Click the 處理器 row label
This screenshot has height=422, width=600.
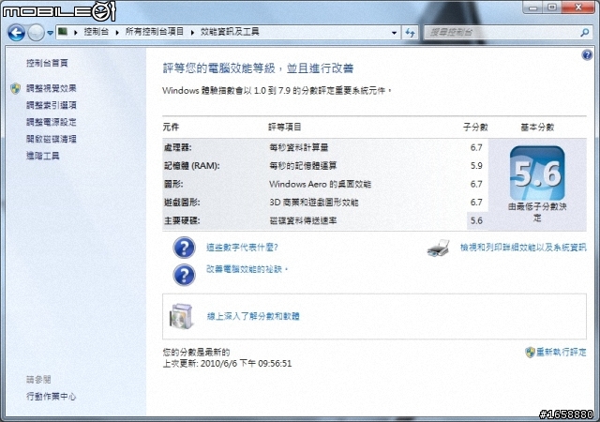(178, 147)
